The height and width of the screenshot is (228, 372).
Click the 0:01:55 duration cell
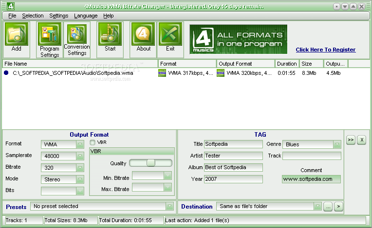[286, 73]
